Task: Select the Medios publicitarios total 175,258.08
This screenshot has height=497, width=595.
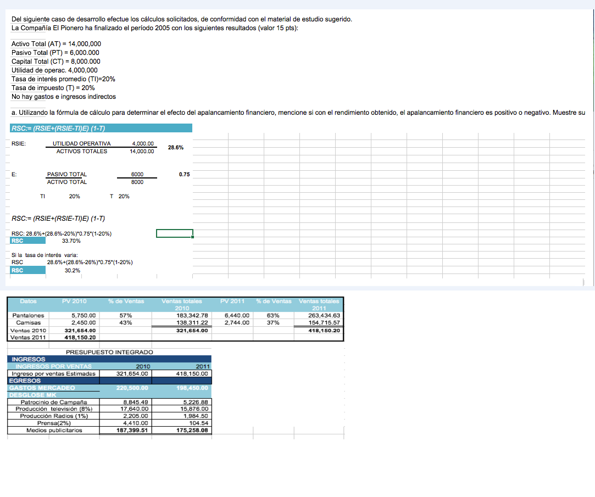Action: (188, 431)
